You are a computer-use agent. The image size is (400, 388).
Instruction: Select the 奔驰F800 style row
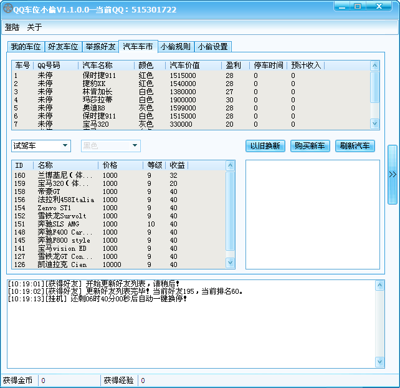[x=119, y=240]
